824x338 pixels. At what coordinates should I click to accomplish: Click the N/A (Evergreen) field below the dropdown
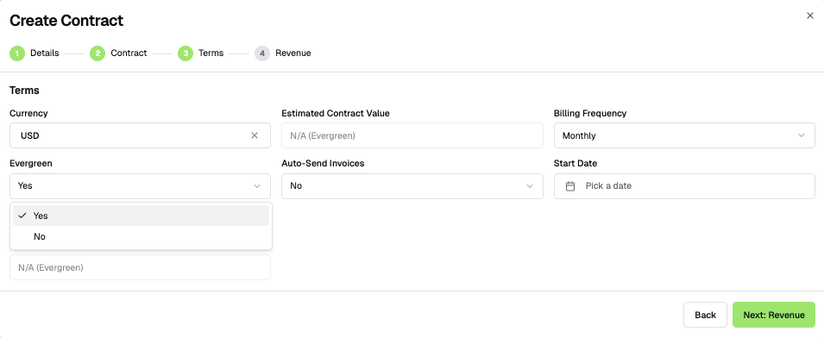[140, 267]
